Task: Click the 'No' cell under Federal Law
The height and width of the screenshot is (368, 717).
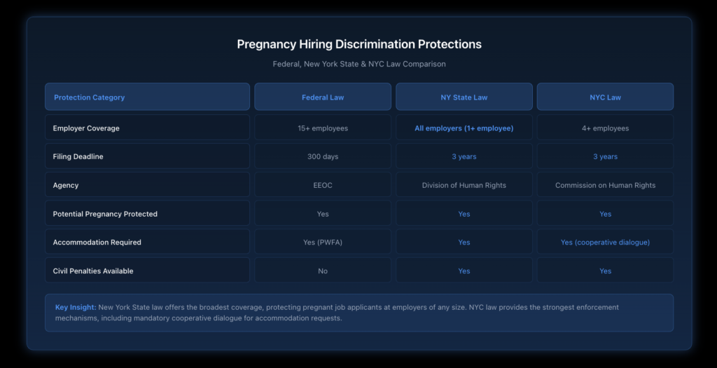Action: click(323, 271)
